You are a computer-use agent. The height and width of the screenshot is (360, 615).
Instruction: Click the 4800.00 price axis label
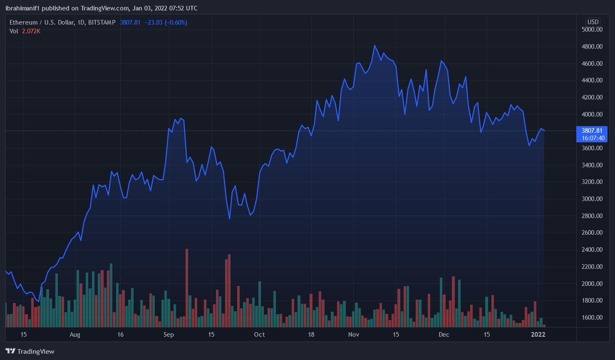[592, 47]
